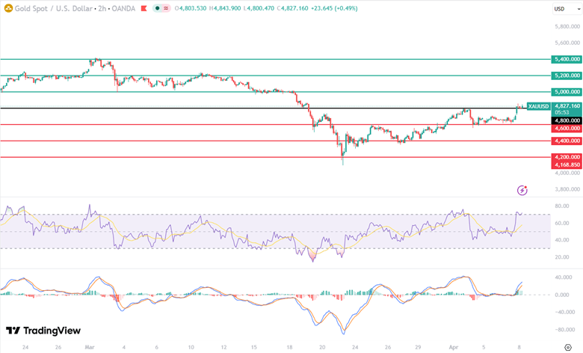Click the TradingView logo

(x=43, y=331)
